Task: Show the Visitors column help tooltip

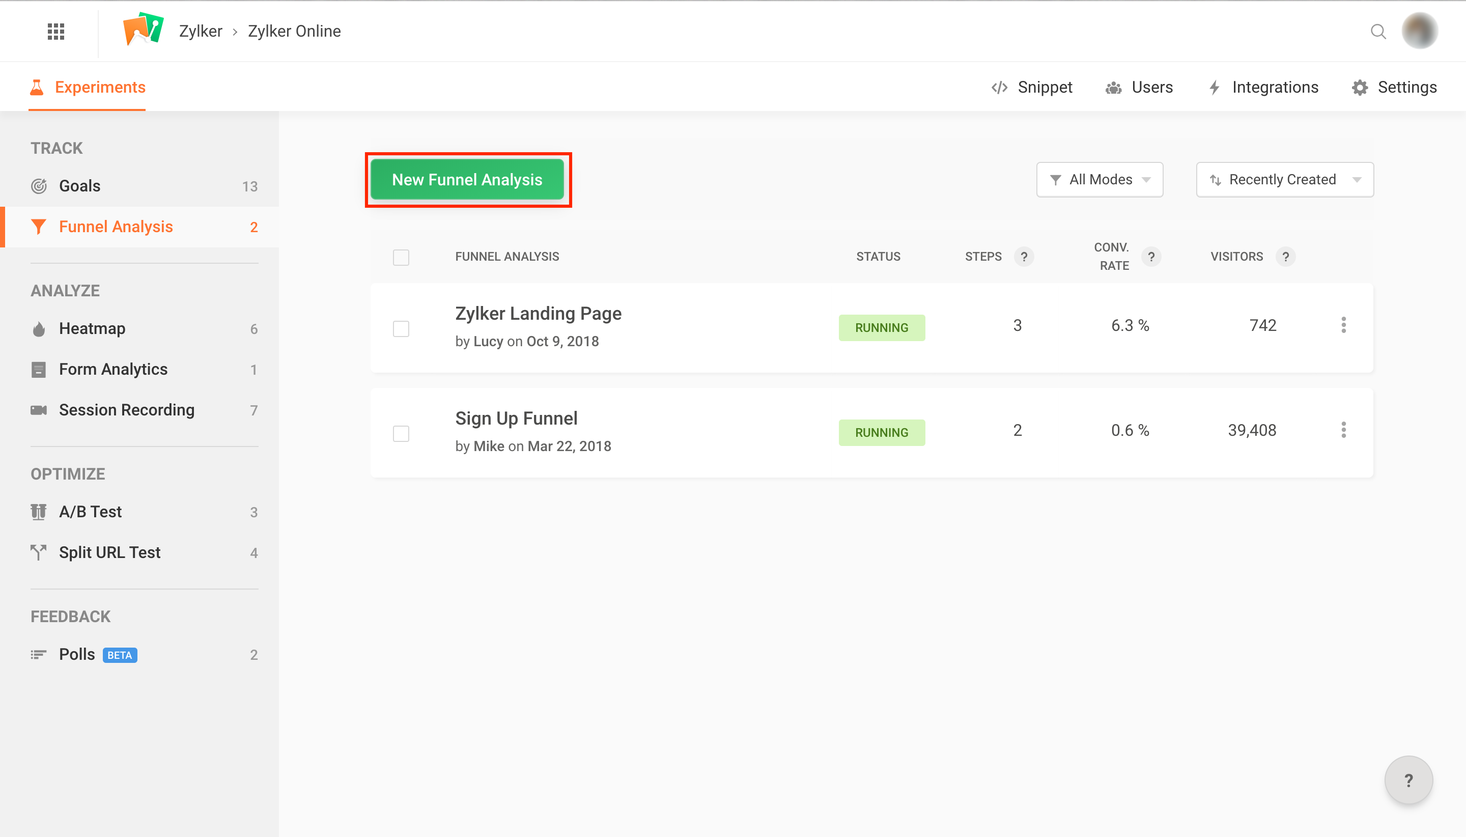Action: pos(1286,257)
